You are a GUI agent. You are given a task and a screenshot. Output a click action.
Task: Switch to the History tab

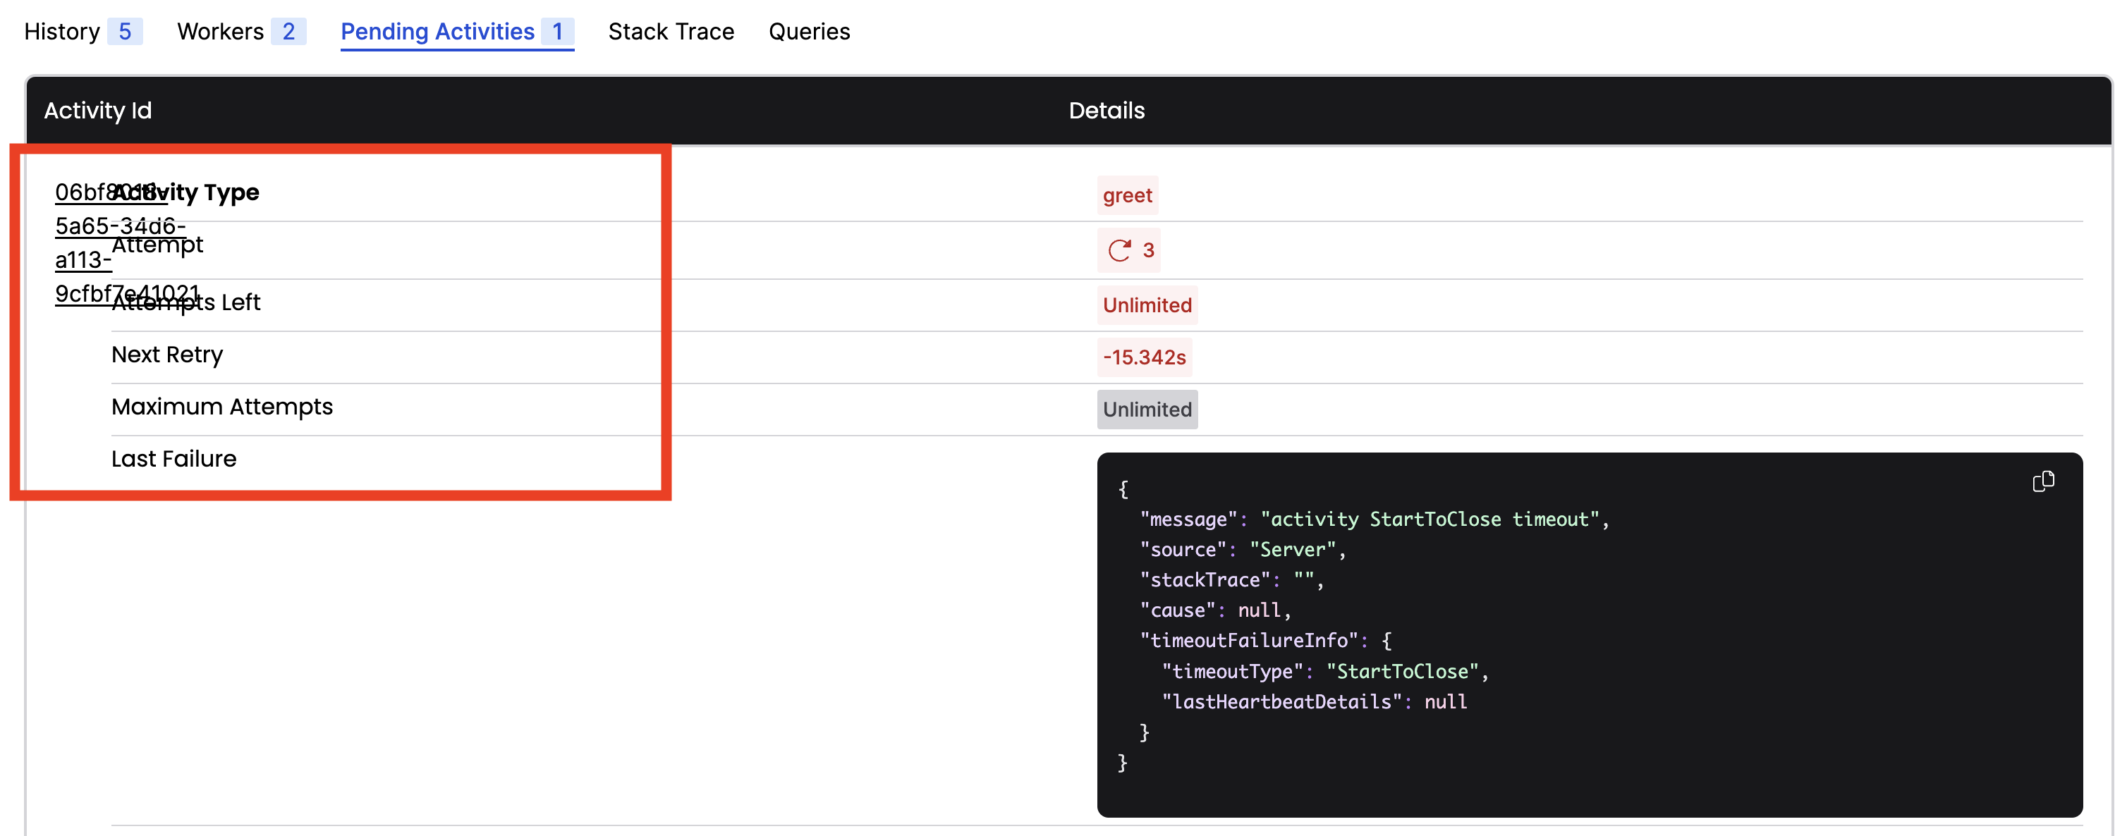pyautogui.click(x=62, y=31)
